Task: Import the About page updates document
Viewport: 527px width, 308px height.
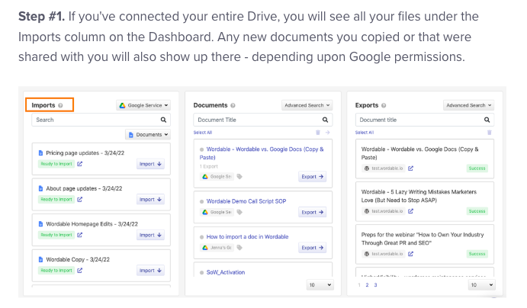Action: click(150, 200)
